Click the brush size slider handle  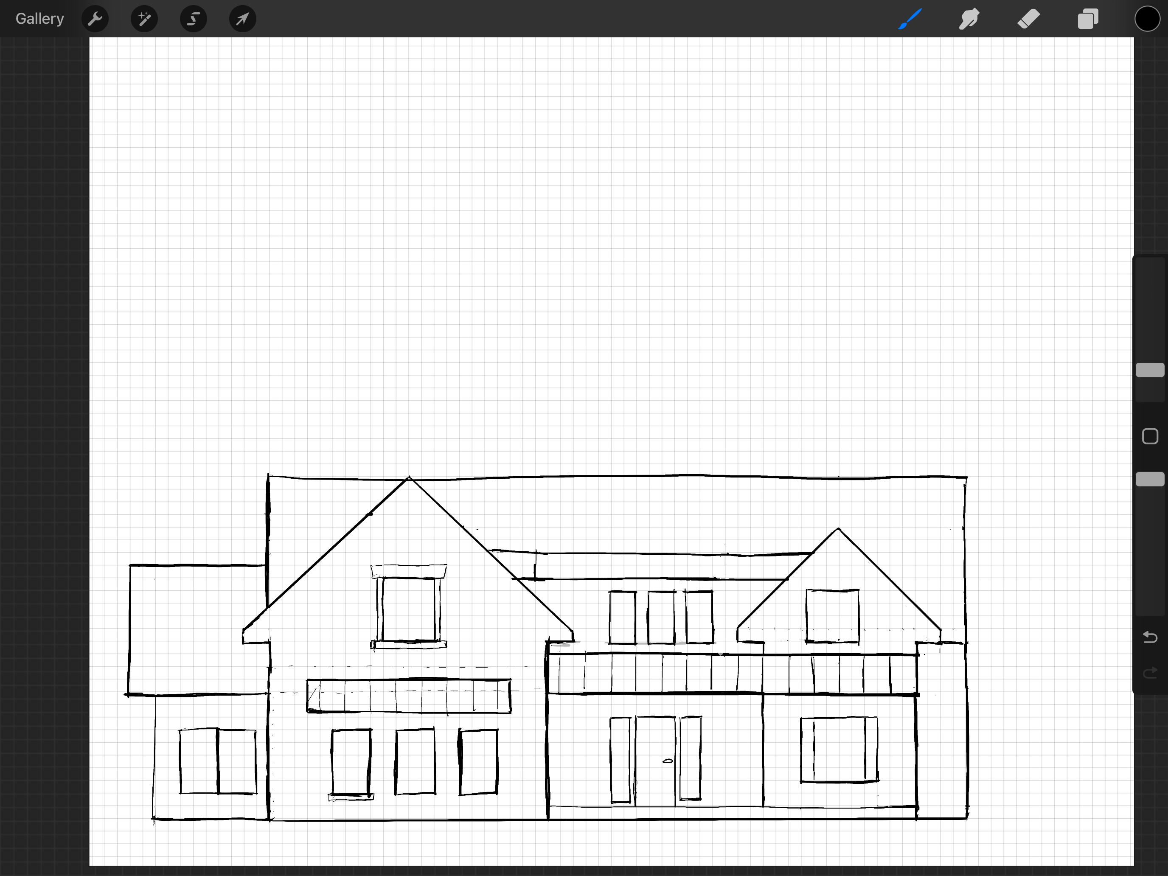1150,370
